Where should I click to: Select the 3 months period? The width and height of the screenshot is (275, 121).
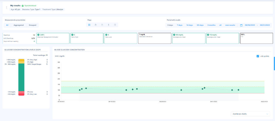point(211,25)
